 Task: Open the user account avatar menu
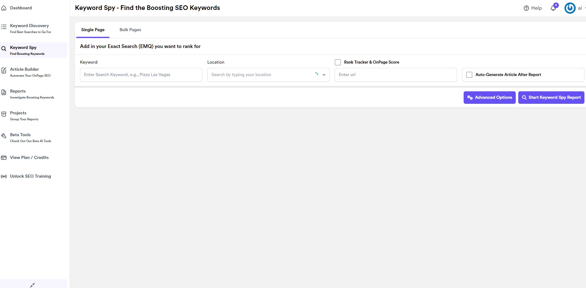pyautogui.click(x=570, y=8)
